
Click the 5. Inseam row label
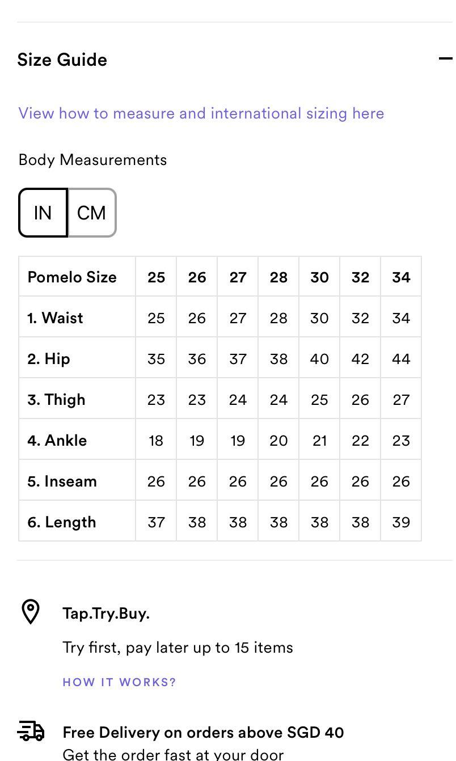tap(62, 481)
